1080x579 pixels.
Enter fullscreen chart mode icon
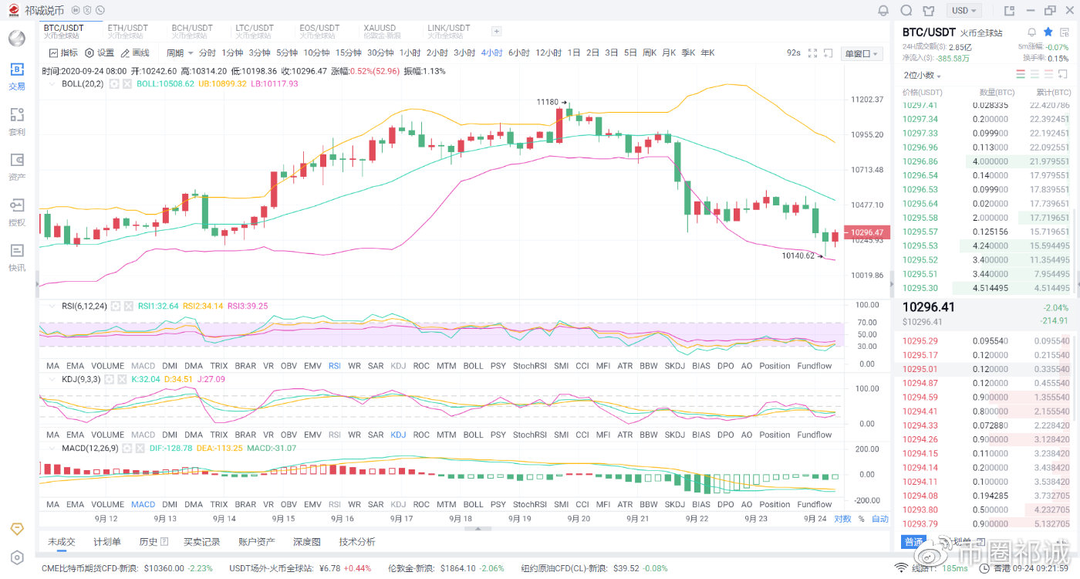812,52
